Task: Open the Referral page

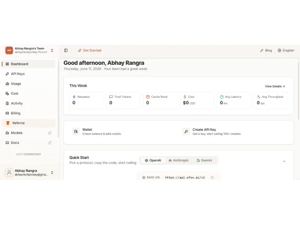Action: point(28,123)
